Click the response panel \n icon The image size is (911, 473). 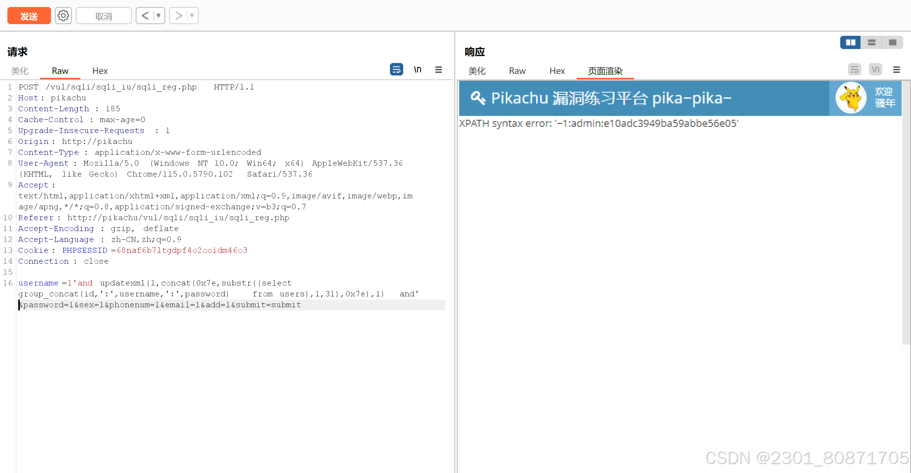(x=876, y=70)
